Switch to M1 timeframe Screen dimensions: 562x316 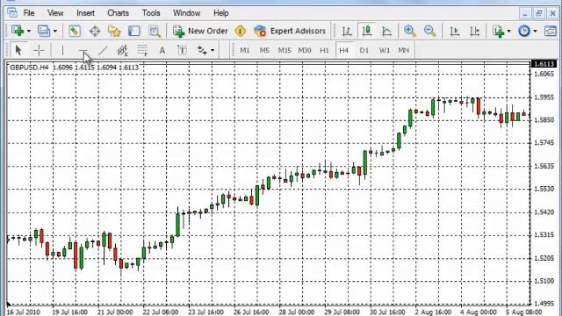click(x=244, y=50)
